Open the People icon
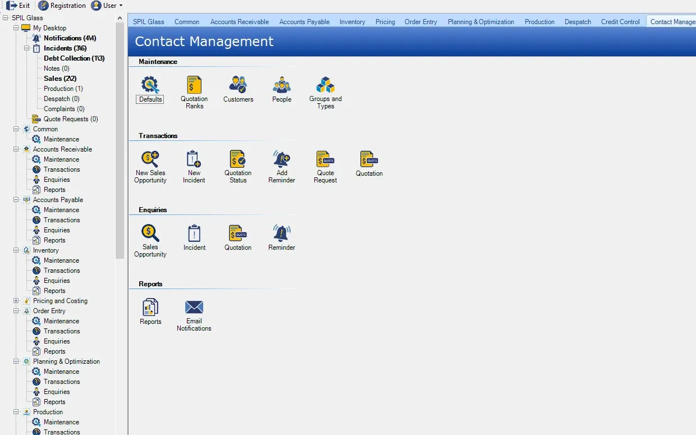 click(282, 89)
